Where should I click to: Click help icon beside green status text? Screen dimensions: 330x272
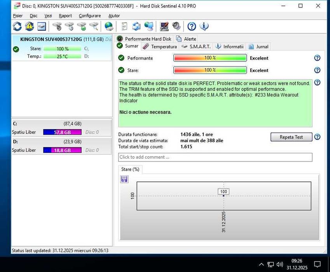click(317, 82)
